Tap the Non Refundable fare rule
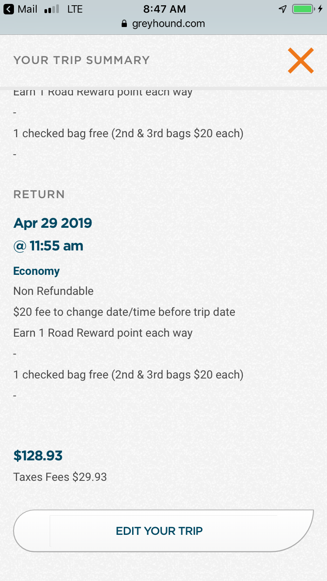Viewport: 327px width, 581px height. (x=54, y=291)
